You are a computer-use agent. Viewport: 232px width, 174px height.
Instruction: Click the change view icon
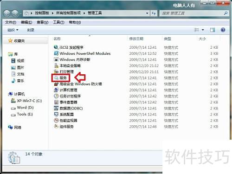pyautogui.click(x=196, y=30)
